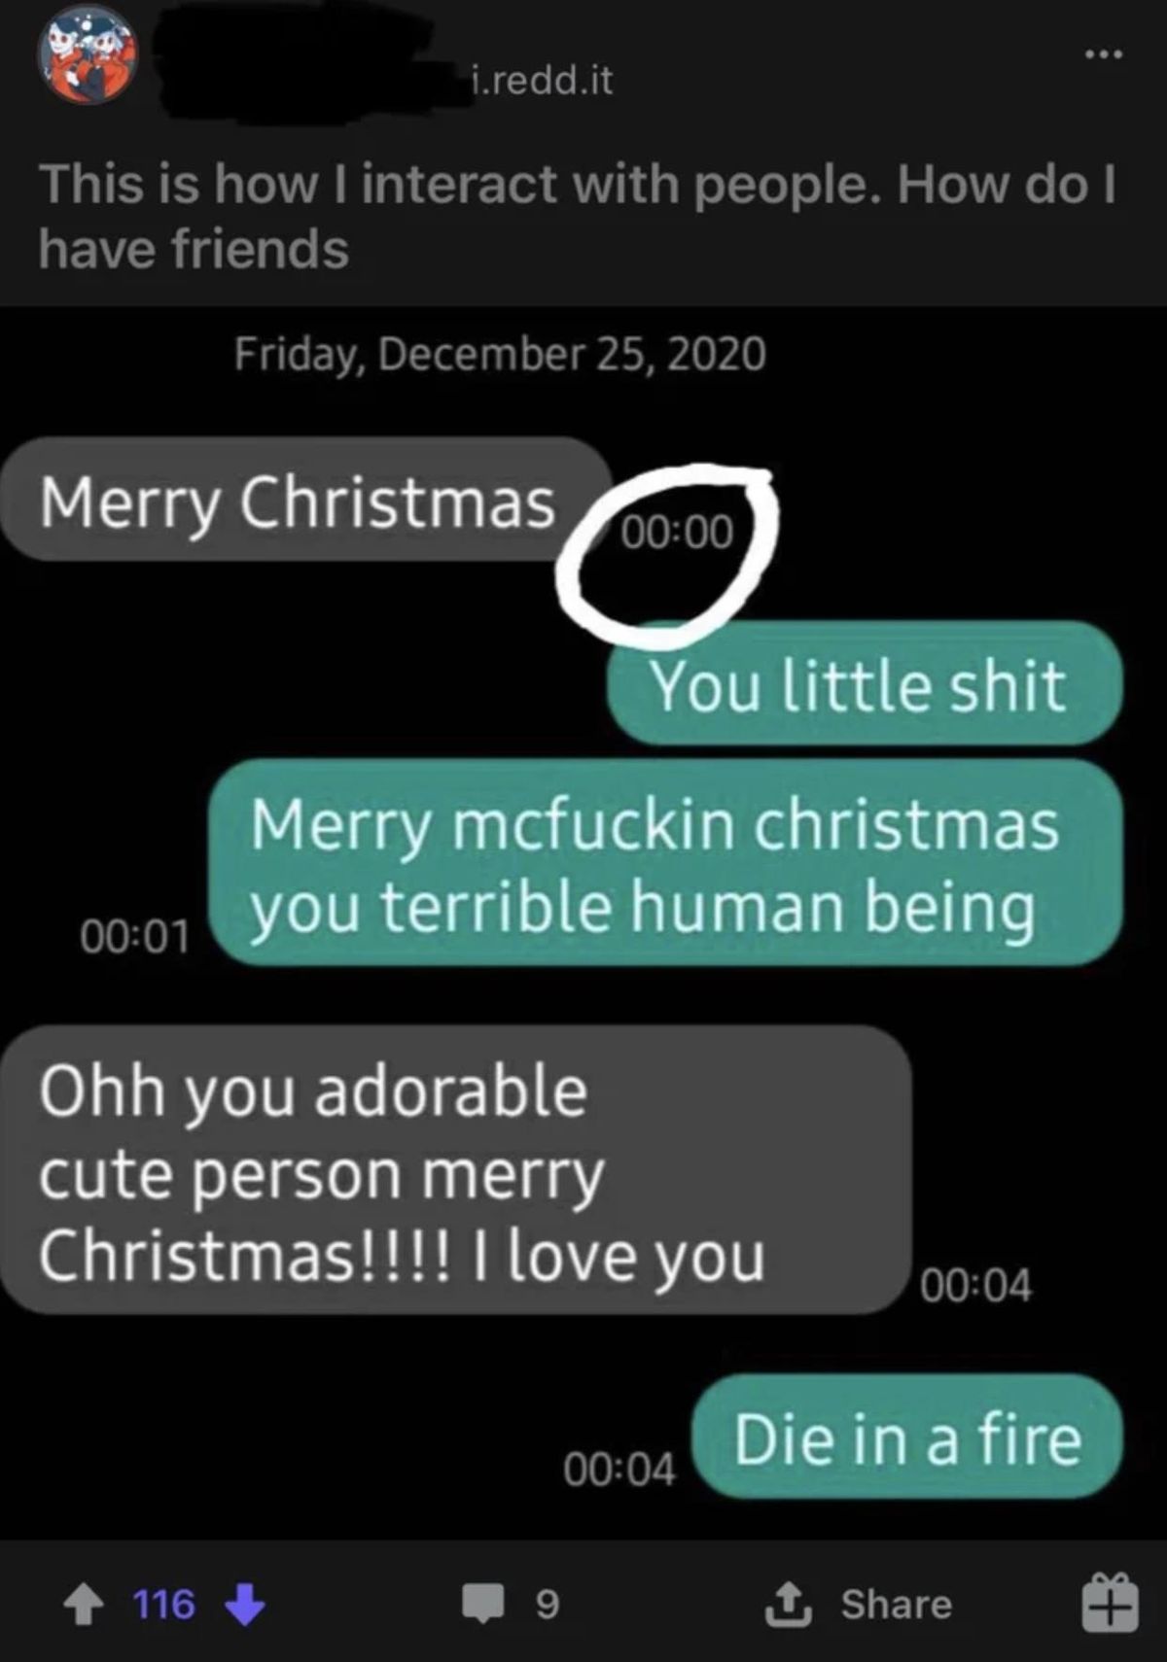Viewport: 1167px width, 1662px height.
Task: Click the share arrow icon
Action: pos(789,1604)
